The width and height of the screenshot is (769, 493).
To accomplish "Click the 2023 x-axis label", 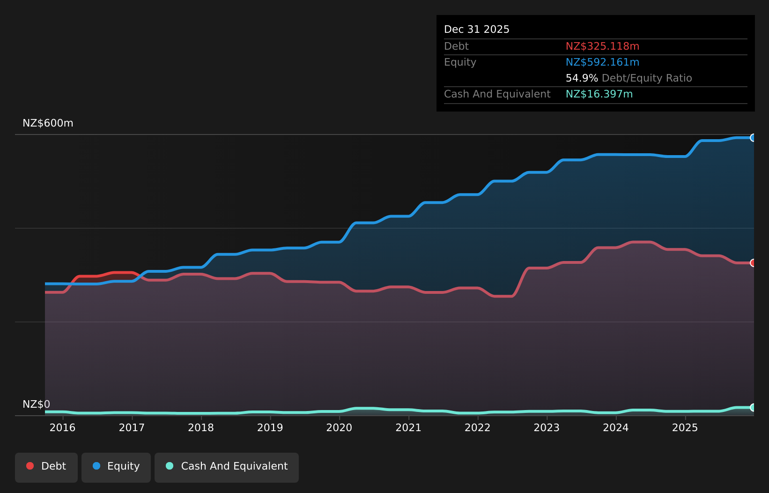I will pos(547,427).
